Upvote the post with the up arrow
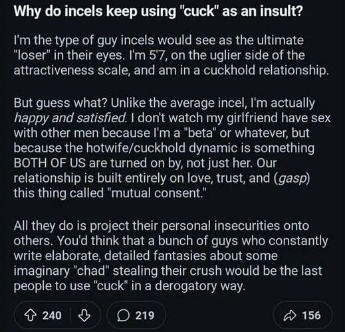The image size is (345, 332). tap(30, 315)
